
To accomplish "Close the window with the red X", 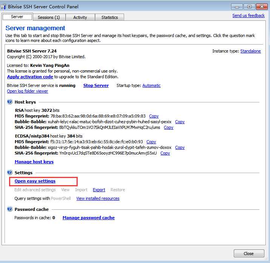I will point(262,7).
